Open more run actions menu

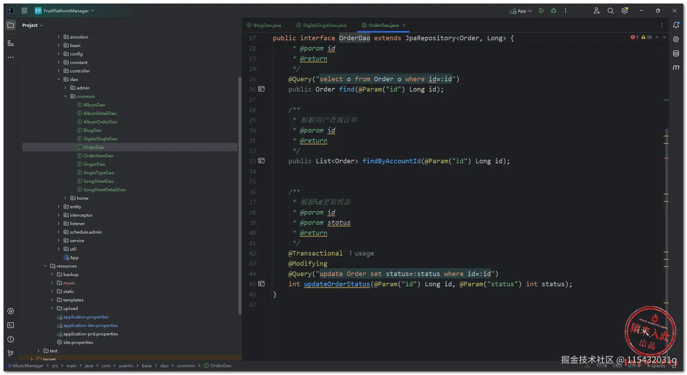tap(566, 11)
